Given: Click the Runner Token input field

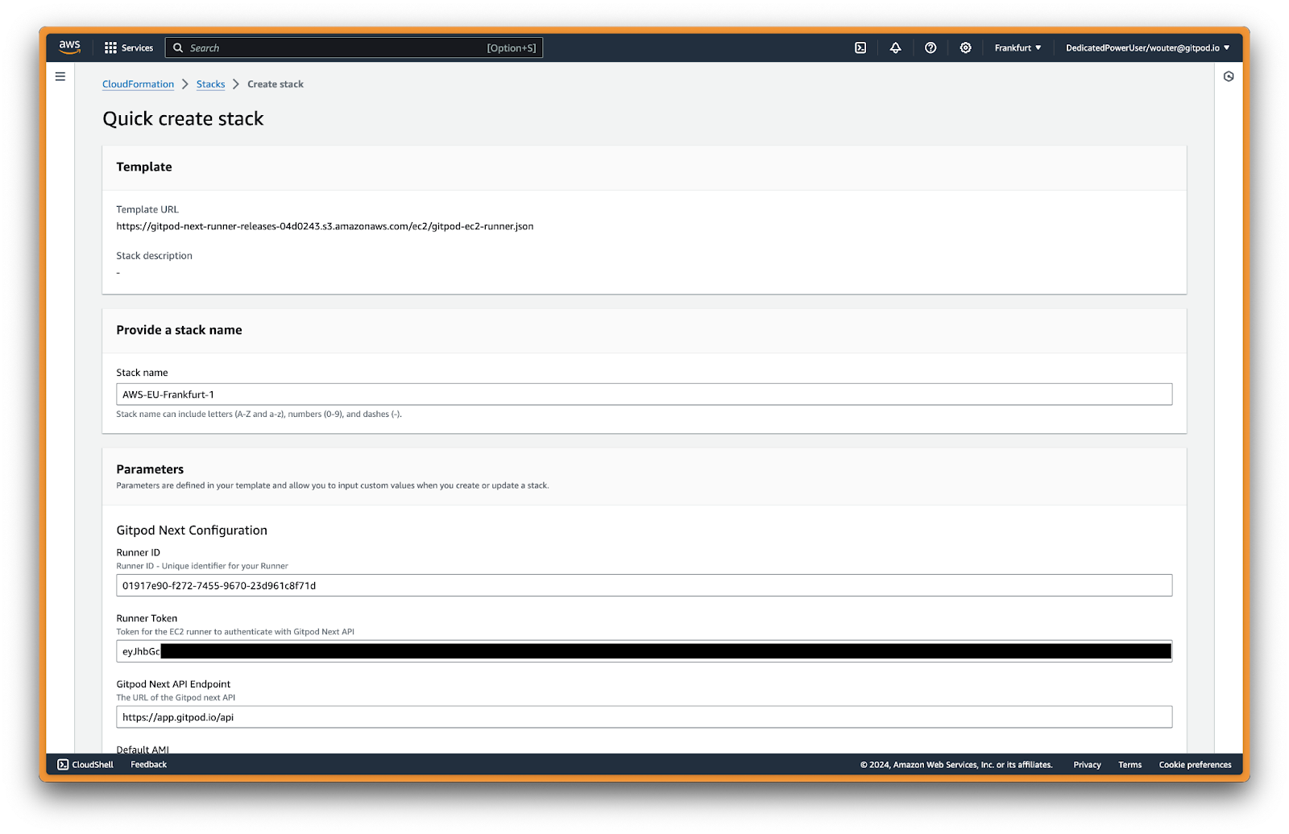Looking at the screenshot, I should (x=644, y=651).
